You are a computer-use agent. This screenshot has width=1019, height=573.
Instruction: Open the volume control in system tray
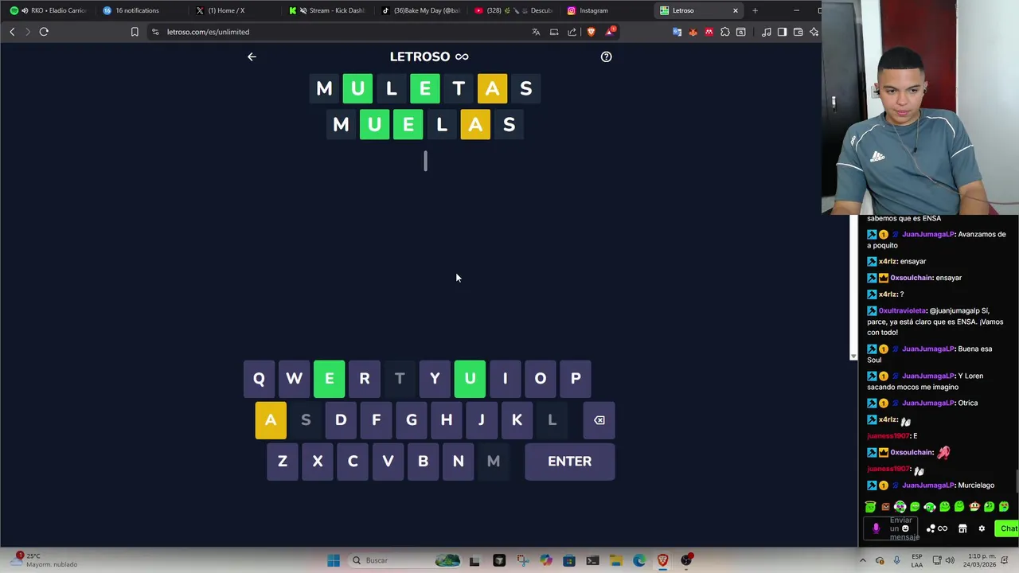950,560
